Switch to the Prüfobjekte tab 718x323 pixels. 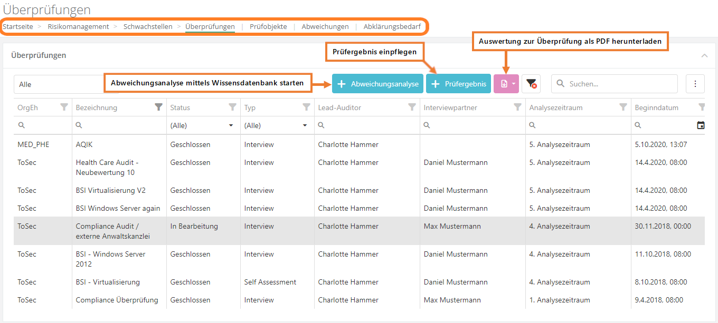point(268,26)
